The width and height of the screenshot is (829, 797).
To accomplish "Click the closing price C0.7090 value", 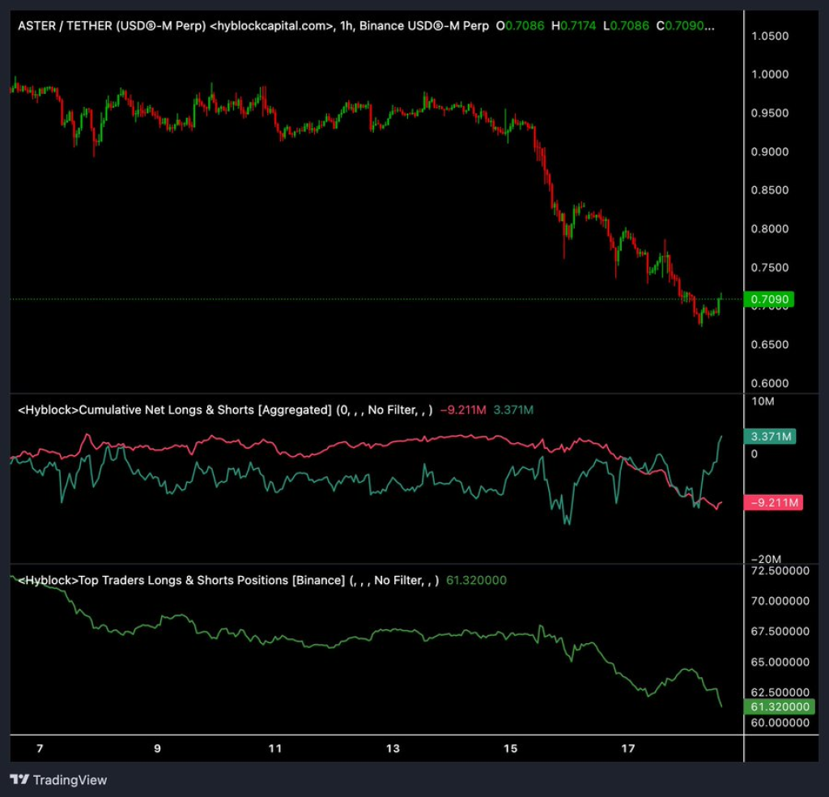I will pyautogui.click(x=685, y=26).
